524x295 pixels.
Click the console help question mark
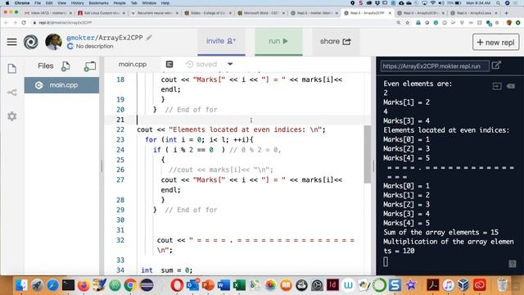[x=513, y=264]
